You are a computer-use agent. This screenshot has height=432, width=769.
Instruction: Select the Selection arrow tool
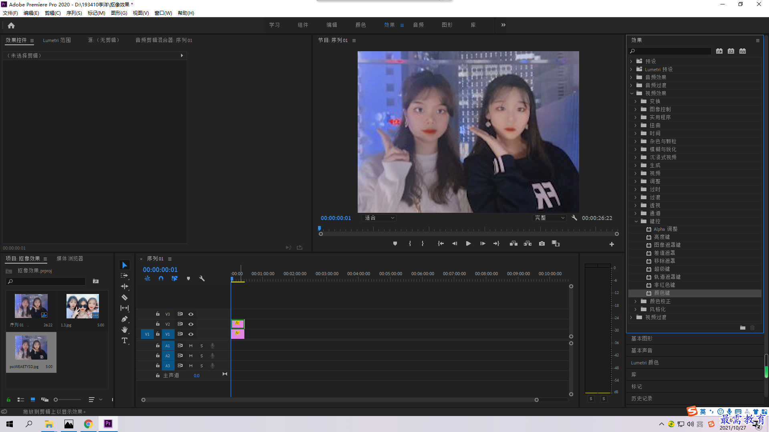(x=125, y=265)
